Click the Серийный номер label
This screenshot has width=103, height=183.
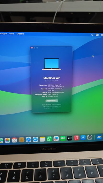click(x=41, y=95)
